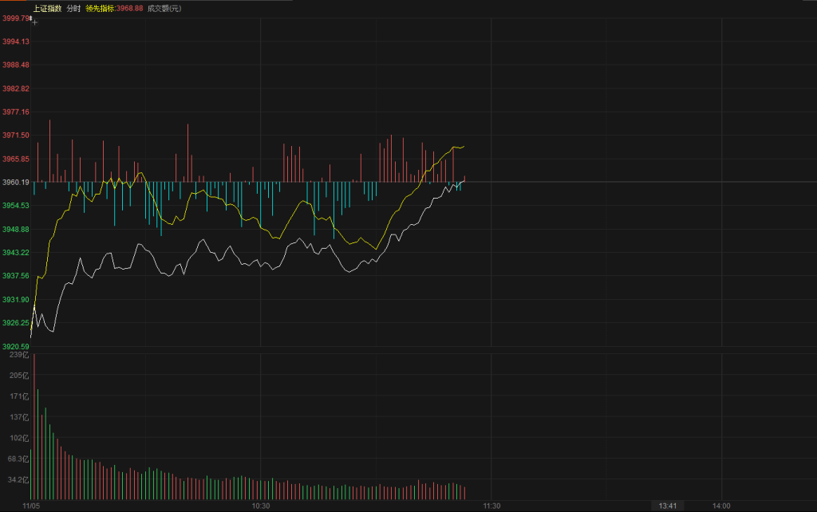Click the 3960.19 baseline price label
Viewport: 817px width, 512px height.
click(x=15, y=183)
